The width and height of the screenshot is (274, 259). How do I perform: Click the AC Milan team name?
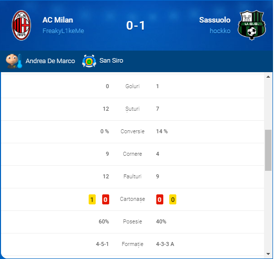pyautogui.click(x=58, y=20)
